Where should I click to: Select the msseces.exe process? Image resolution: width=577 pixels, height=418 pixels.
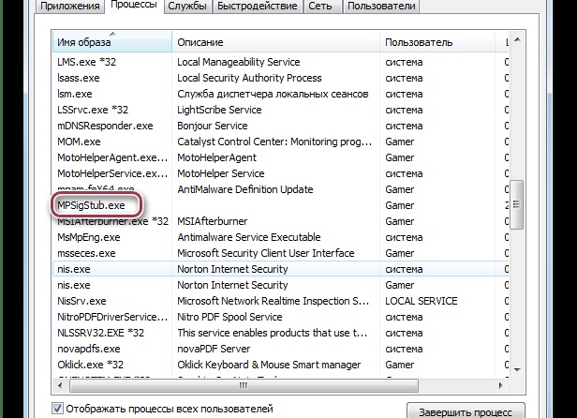pos(281,253)
